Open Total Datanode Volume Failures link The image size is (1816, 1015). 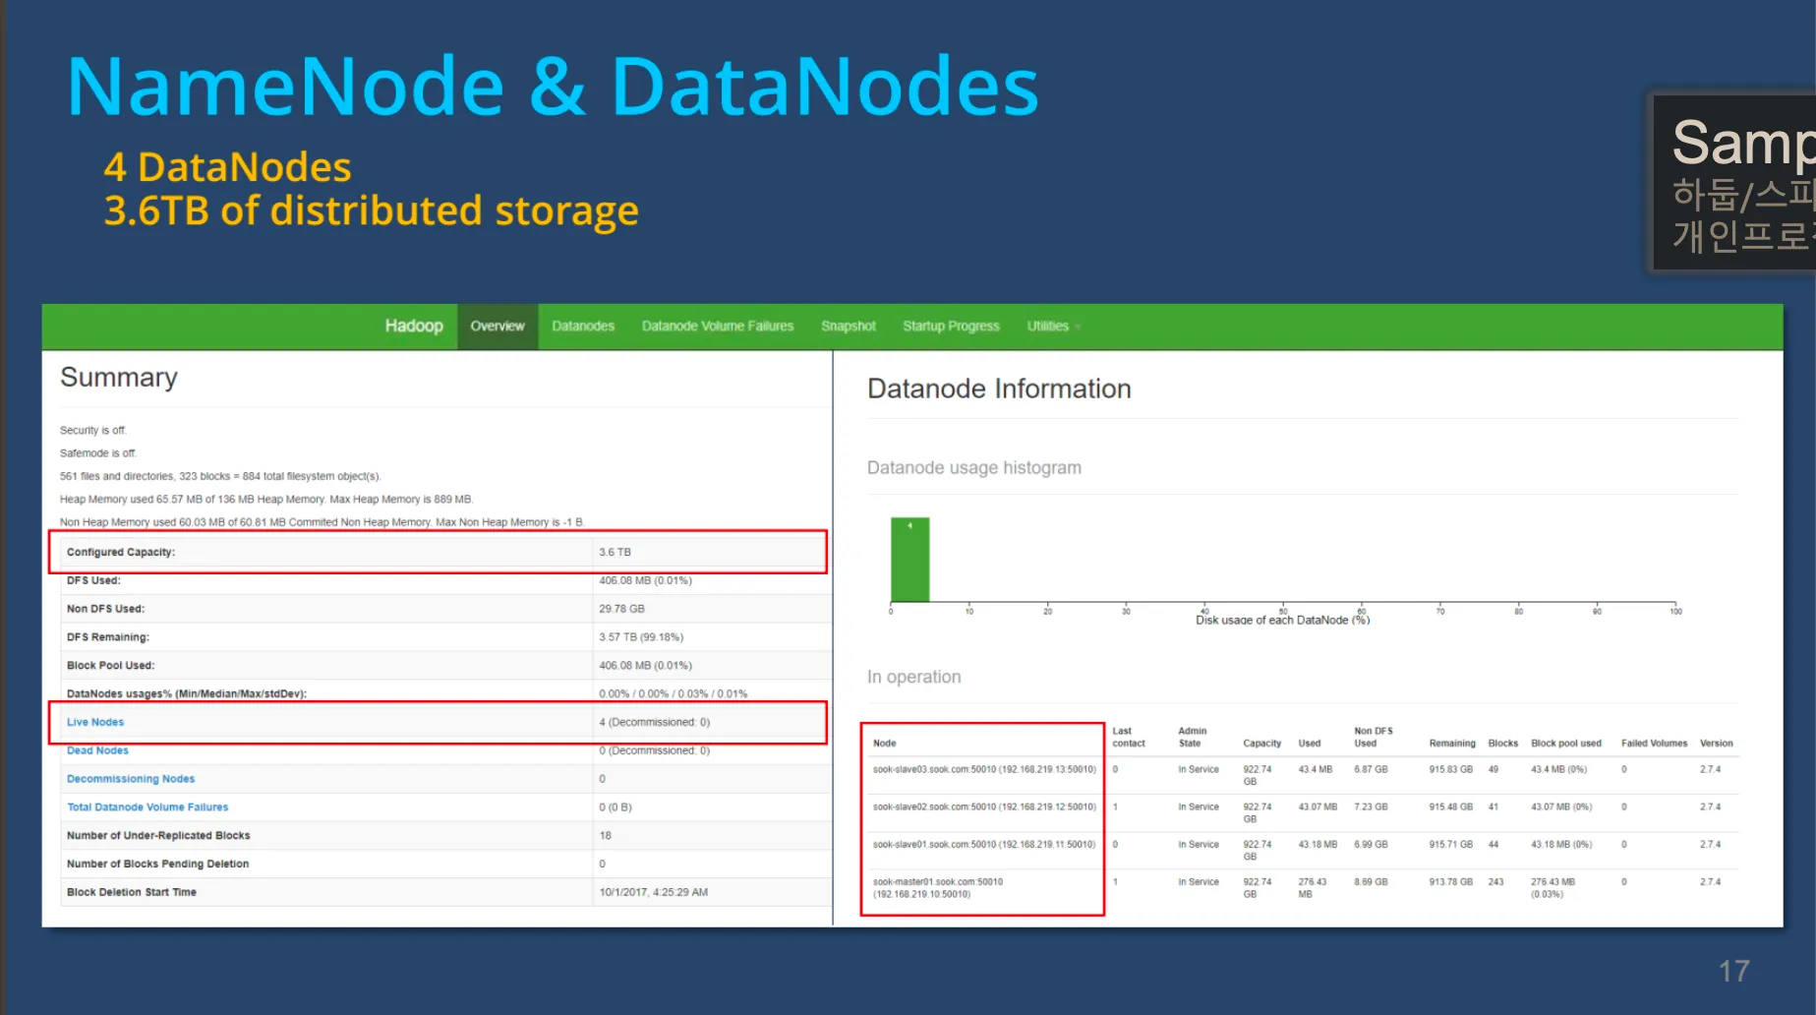(x=147, y=807)
